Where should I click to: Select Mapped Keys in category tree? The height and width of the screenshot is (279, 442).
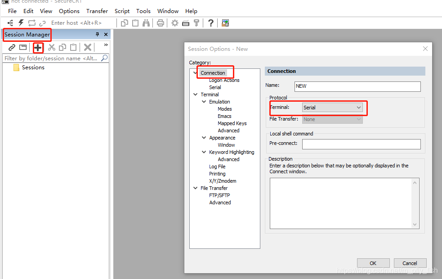[x=232, y=123]
